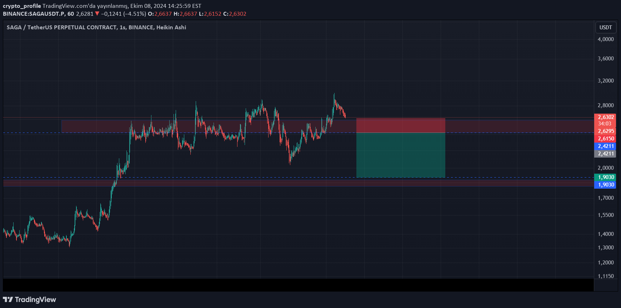Select the green take-profit zone of short position
This screenshot has height=308, width=621.
tap(401, 155)
